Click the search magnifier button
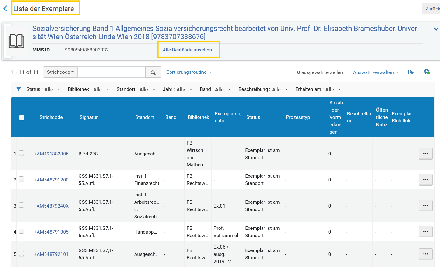Viewport: 440px width, 267px height. click(153, 72)
